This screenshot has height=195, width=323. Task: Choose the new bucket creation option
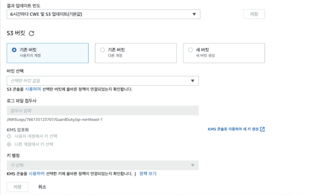(x=224, y=53)
